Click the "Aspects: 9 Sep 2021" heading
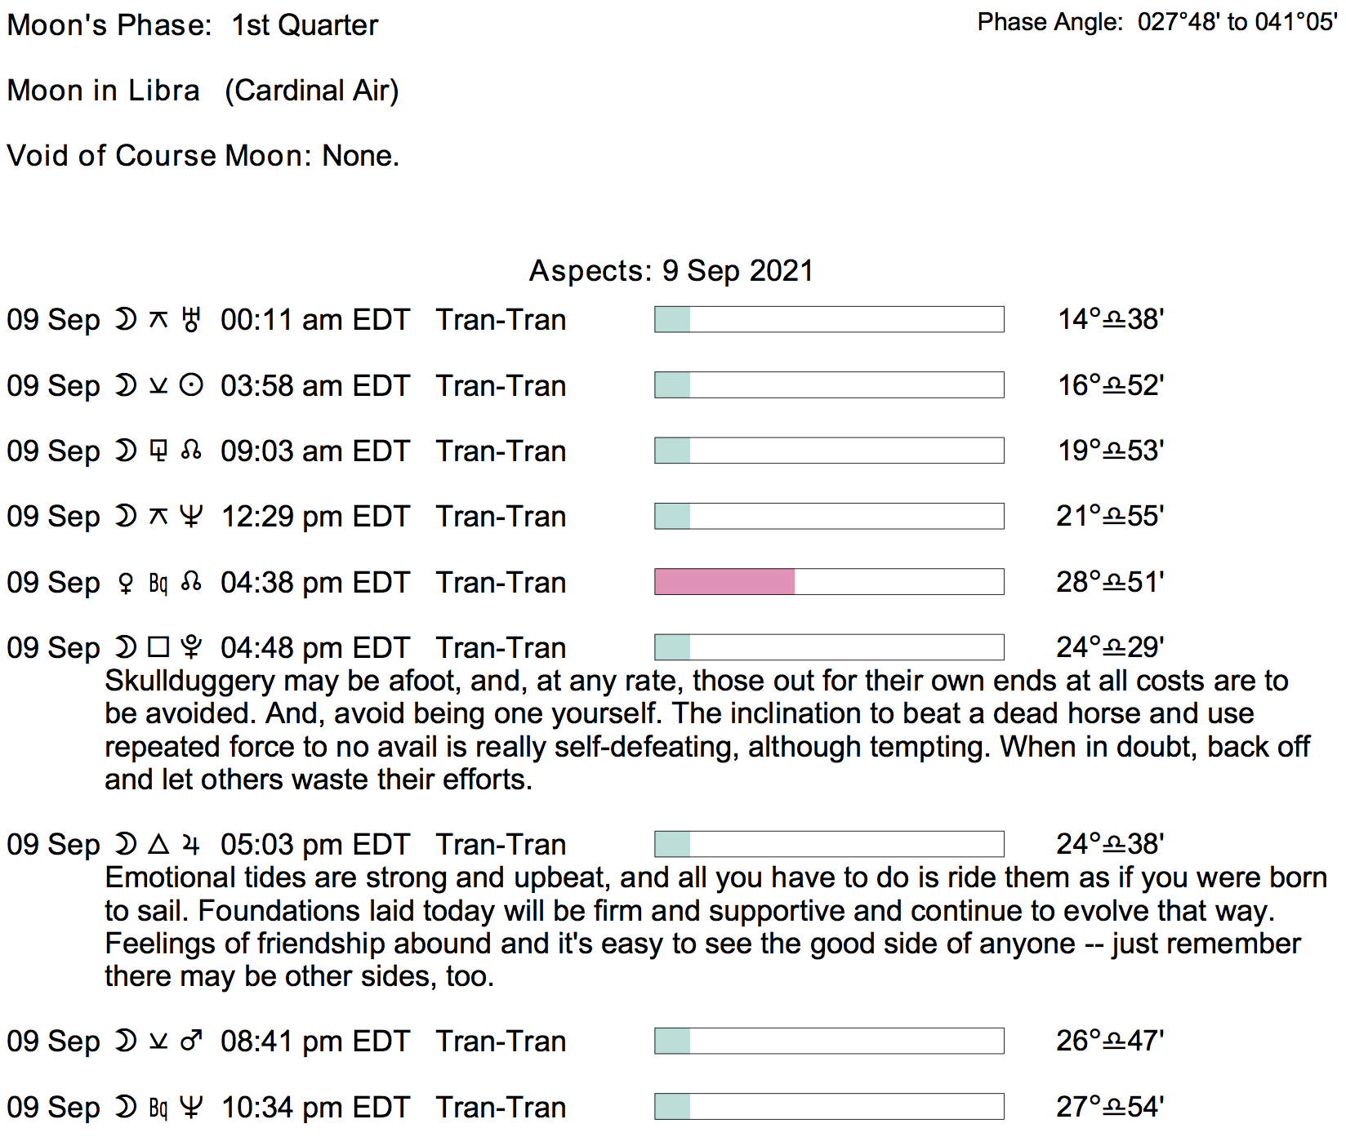1346x1146 pixels. 671,270
